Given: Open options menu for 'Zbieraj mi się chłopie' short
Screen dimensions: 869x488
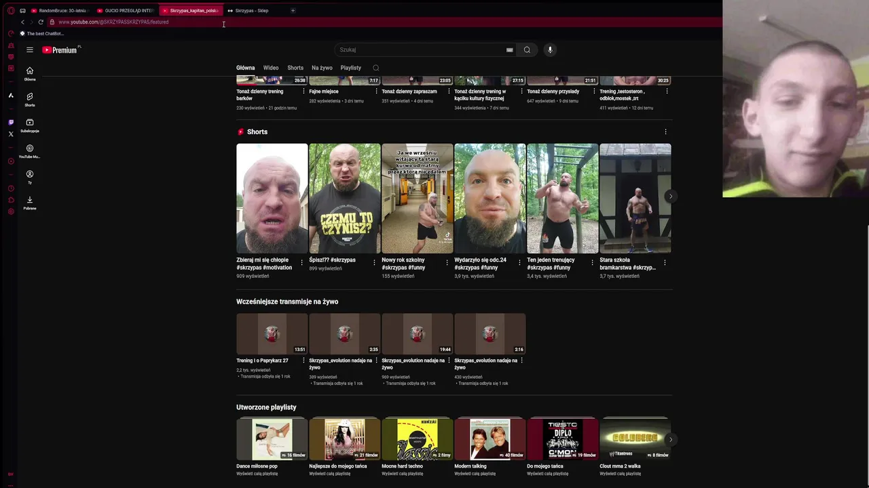Looking at the screenshot, I should 301,263.
